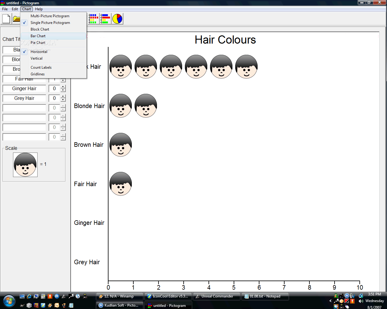The image size is (387, 309).
Task: Open the Windows Start orb
Action: pyautogui.click(x=9, y=301)
